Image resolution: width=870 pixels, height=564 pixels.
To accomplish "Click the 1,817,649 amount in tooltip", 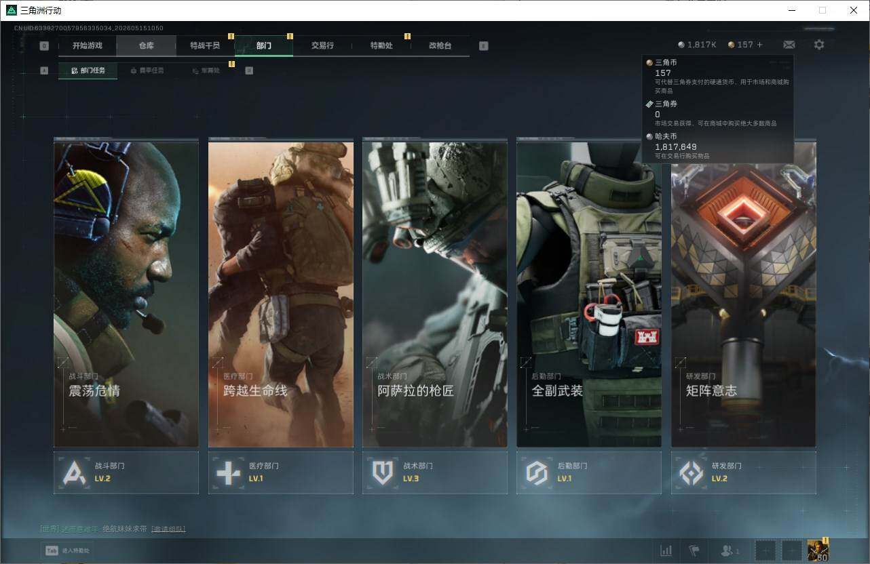I will tap(676, 146).
